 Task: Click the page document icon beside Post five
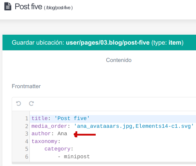(8, 6)
